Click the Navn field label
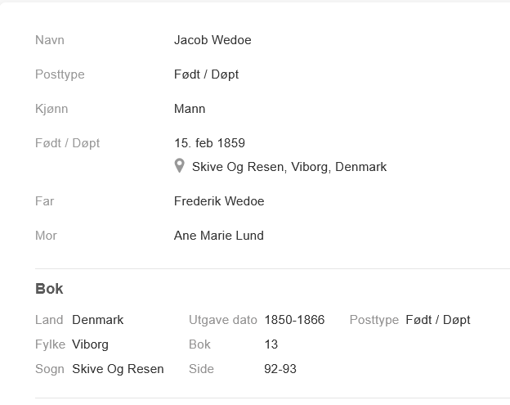510x405 pixels. pyautogui.click(x=50, y=40)
